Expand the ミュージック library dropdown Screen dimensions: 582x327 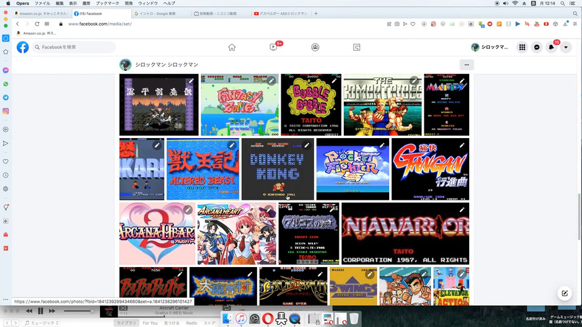point(42,323)
